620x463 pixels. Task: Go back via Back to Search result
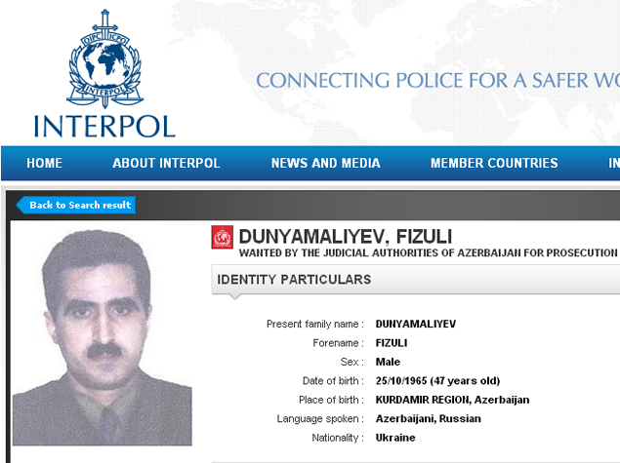[x=76, y=205]
